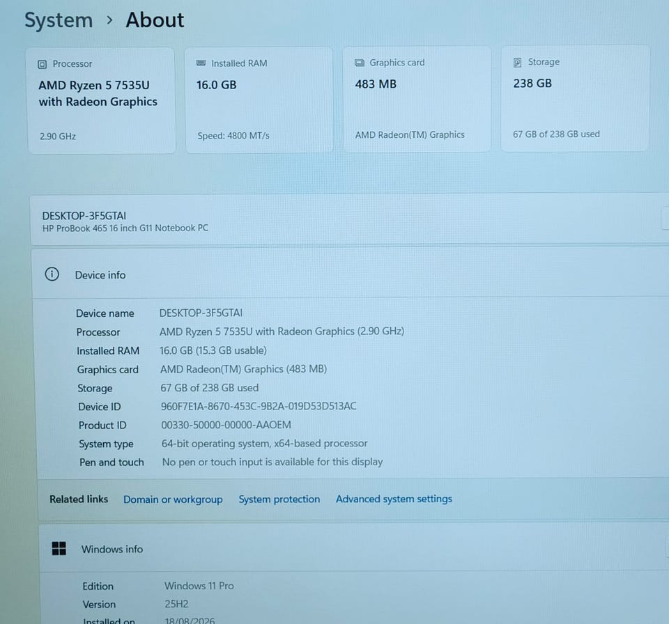Viewport: 669px width, 624px height.
Task: Select the 67 GB of 238 GB used row value
Action: click(210, 388)
